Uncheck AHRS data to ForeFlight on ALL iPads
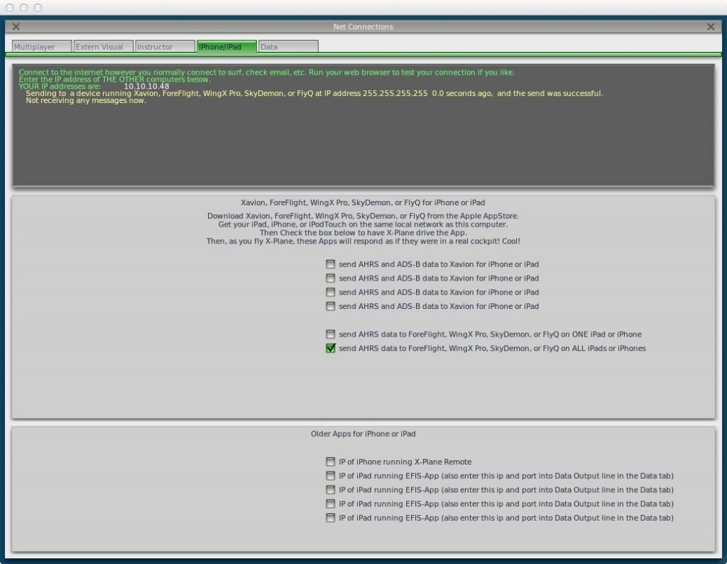The height and width of the screenshot is (564, 727). [x=330, y=348]
